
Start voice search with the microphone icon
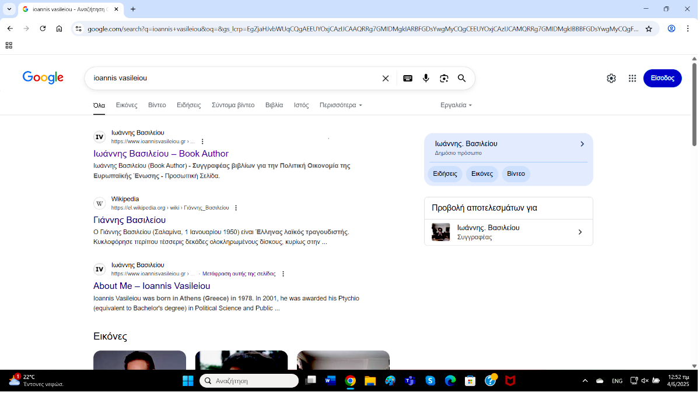click(x=426, y=78)
